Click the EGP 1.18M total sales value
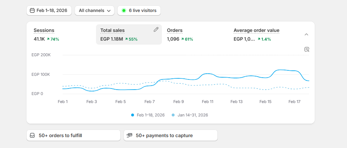The image size is (347, 148). tap(112, 39)
